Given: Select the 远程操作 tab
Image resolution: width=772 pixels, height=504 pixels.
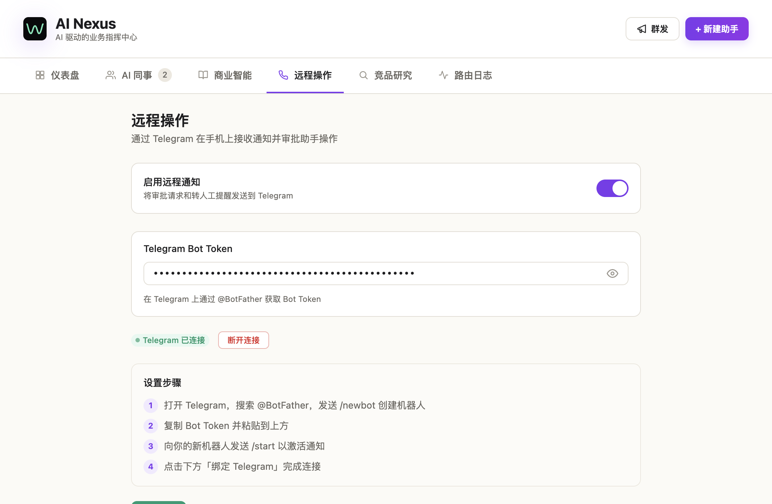Looking at the screenshot, I should coord(305,75).
